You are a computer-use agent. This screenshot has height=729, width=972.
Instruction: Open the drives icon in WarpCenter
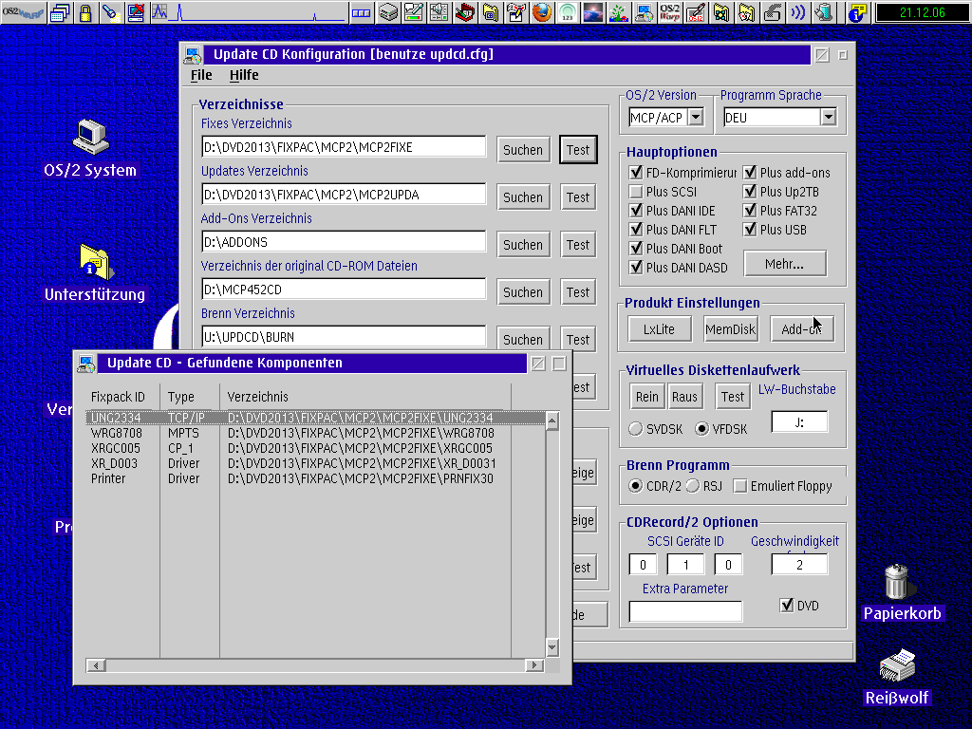[388, 12]
